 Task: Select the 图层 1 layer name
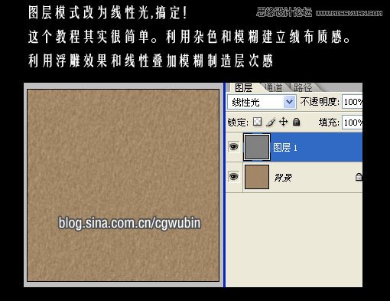[285, 148]
